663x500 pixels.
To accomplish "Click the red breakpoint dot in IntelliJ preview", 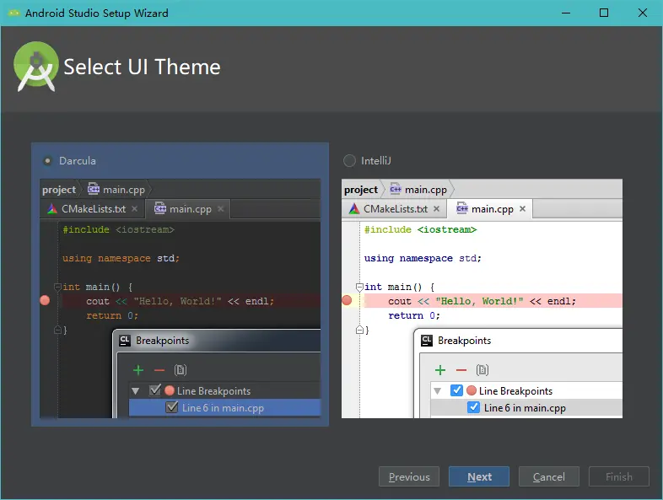I will tap(347, 300).
